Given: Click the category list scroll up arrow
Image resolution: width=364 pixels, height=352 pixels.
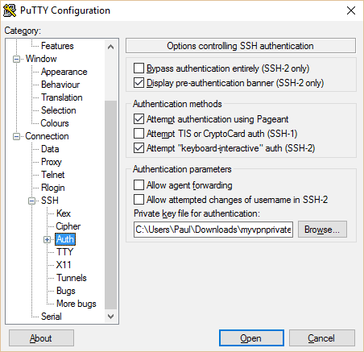Looking at the screenshot, I should point(110,47).
